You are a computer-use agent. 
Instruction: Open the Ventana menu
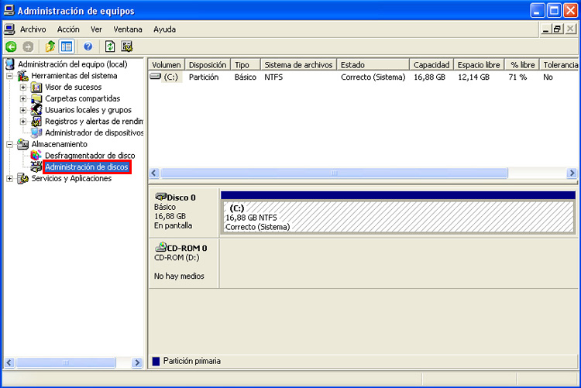pyautogui.click(x=128, y=29)
